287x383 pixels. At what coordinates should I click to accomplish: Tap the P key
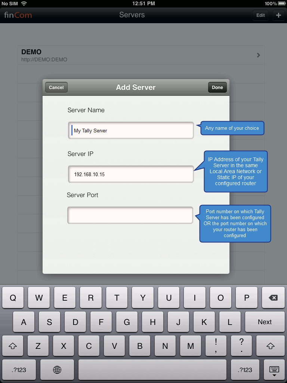coord(247,297)
